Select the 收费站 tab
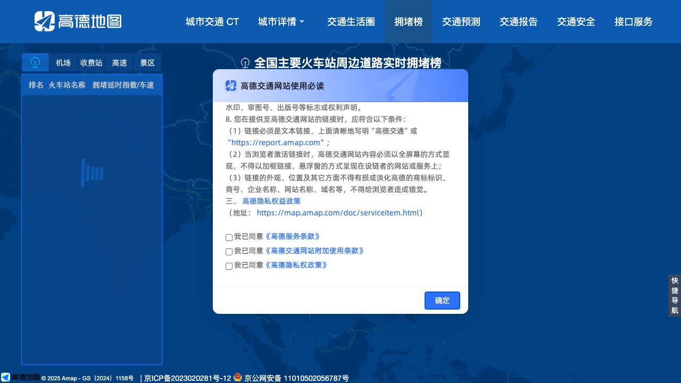 pos(92,63)
